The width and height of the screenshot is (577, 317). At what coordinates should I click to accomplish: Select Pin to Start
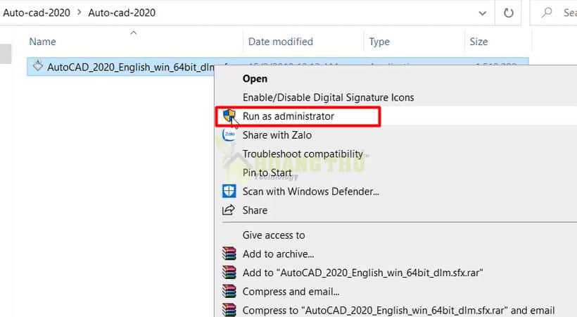267,173
